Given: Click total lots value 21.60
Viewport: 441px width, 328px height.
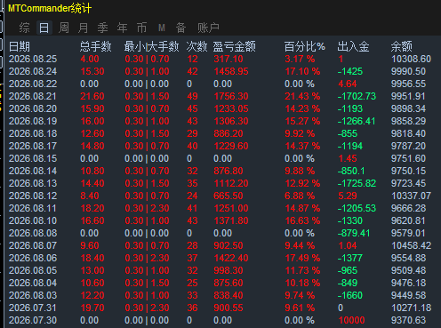Looking at the screenshot, I should [x=92, y=96].
